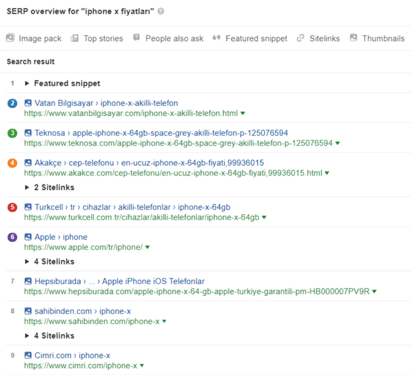This screenshot has width=411, height=375.
Task: Click thumbnail icon next to Hepsiburada result
Action: [28, 281]
